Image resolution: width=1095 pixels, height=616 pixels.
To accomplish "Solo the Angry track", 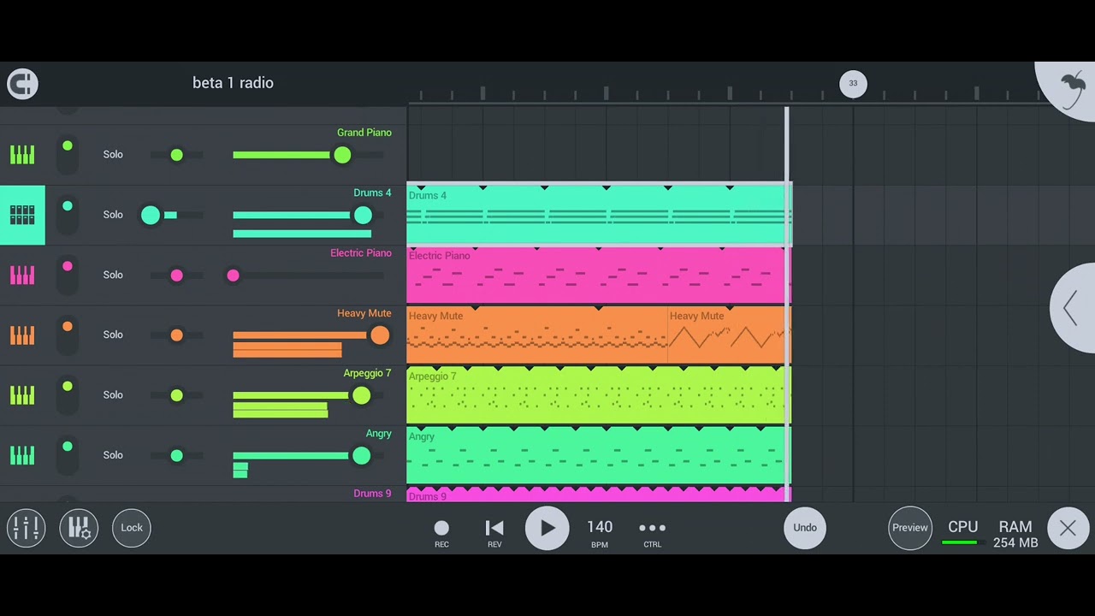I will click(x=113, y=455).
